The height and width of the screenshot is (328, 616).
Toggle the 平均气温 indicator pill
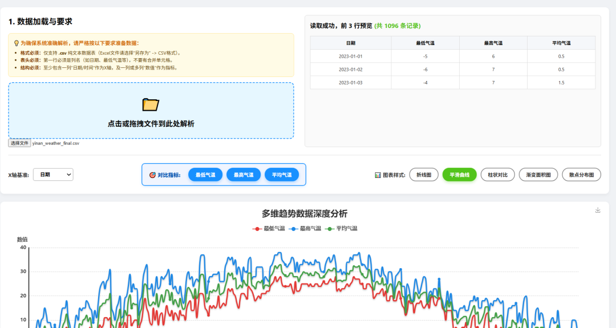pos(282,175)
